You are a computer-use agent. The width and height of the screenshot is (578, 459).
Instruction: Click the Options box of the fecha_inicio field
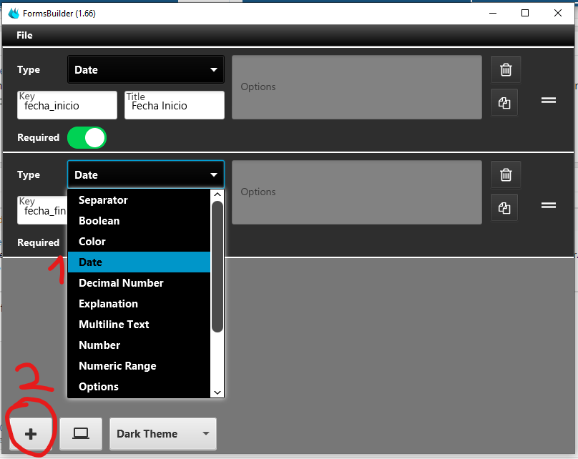(x=357, y=87)
